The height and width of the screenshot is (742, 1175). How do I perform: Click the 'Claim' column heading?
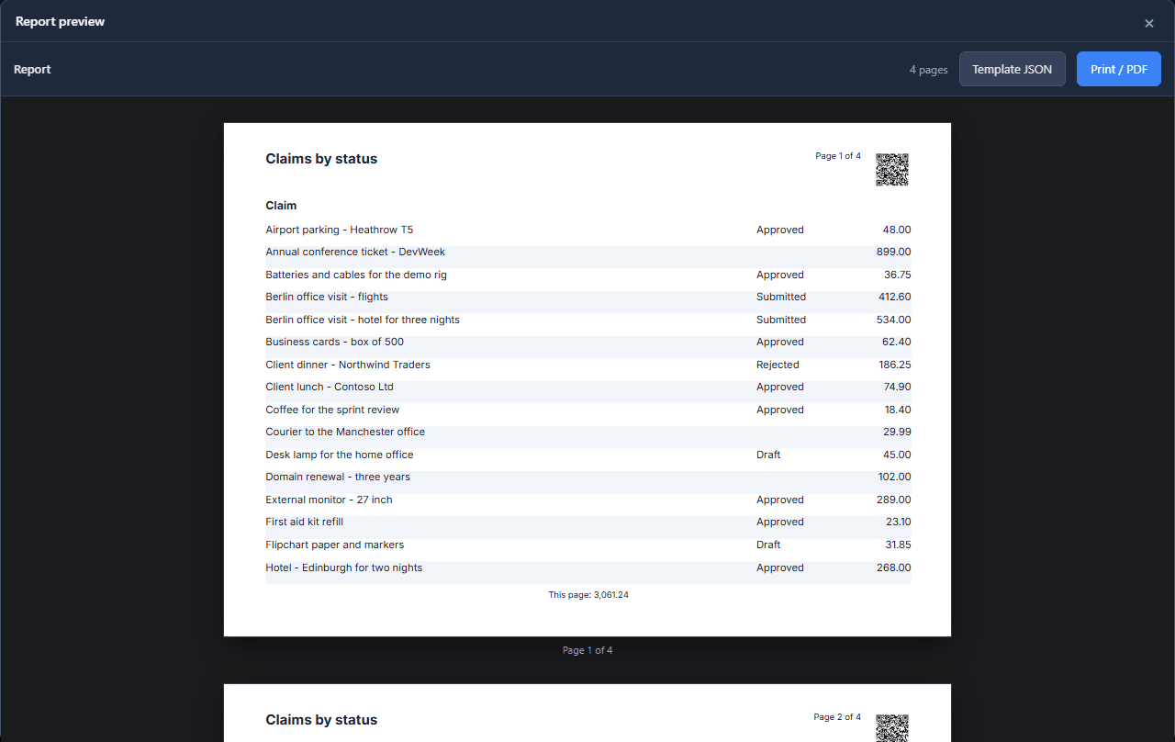(x=281, y=206)
